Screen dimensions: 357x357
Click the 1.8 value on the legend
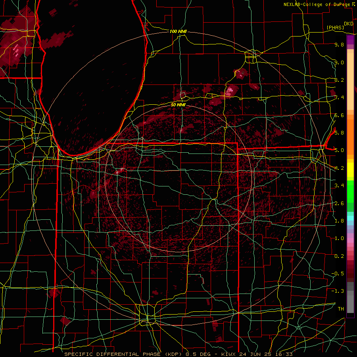339,221
